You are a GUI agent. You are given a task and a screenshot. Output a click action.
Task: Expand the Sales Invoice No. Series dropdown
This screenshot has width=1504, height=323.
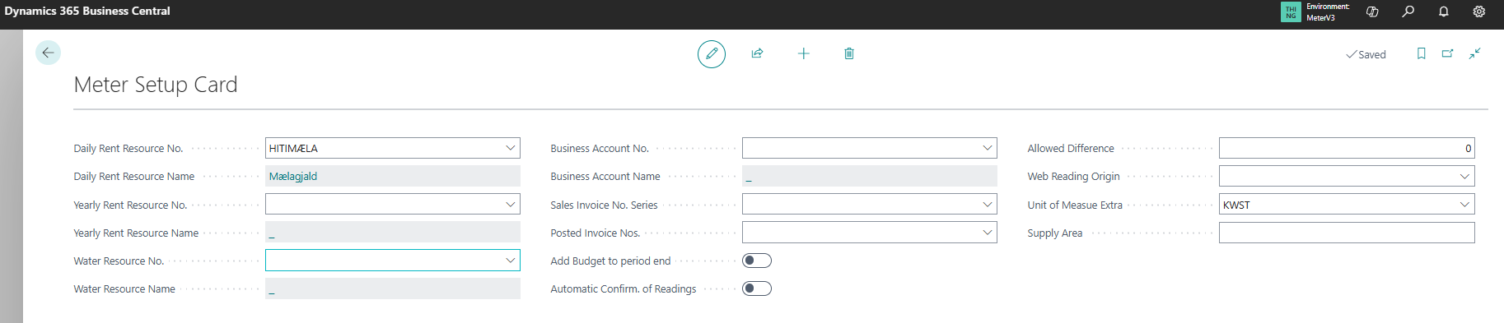988,204
